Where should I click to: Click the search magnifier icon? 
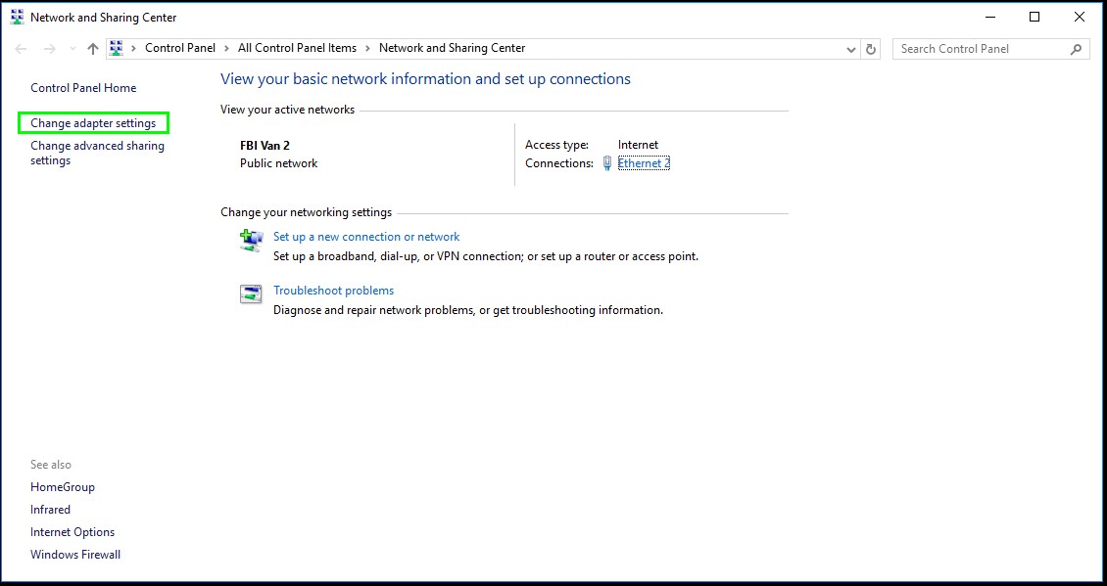click(1077, 49)
